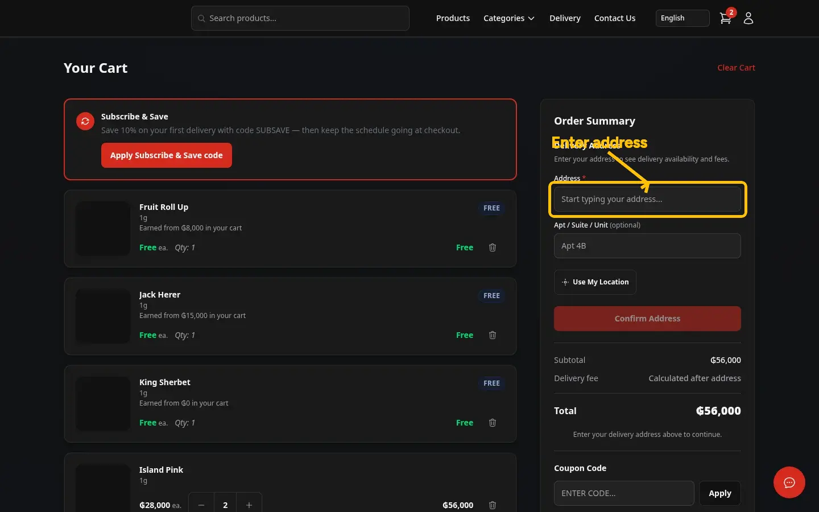Click Use My Location button
This screenshot has width=819, height=512.
(x=595, y=282)
